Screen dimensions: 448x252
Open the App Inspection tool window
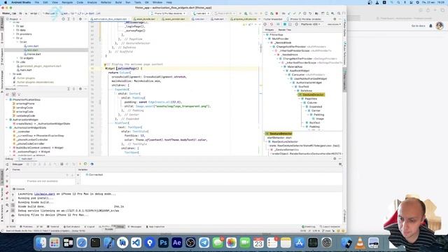(155, 227)
